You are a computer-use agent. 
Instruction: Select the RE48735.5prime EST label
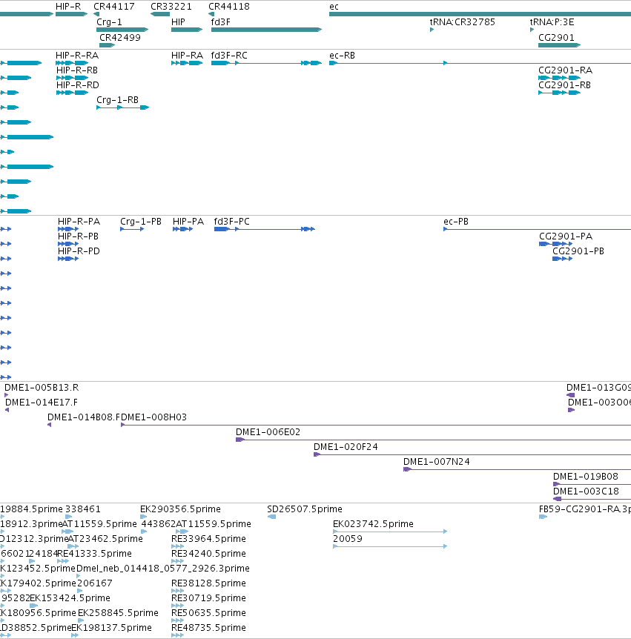click(208, 628)
